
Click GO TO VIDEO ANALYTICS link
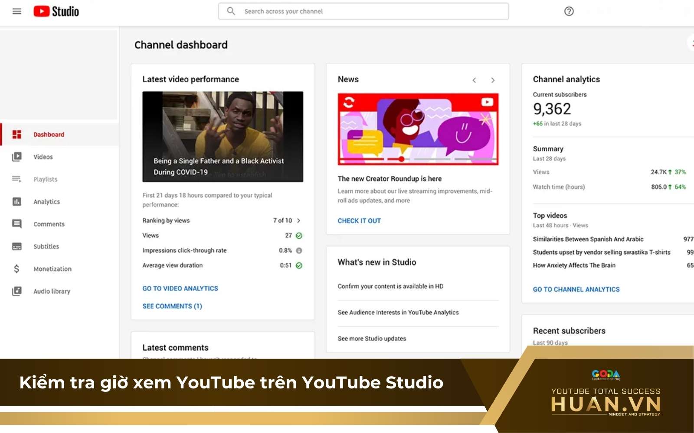[x=180, y=288]
